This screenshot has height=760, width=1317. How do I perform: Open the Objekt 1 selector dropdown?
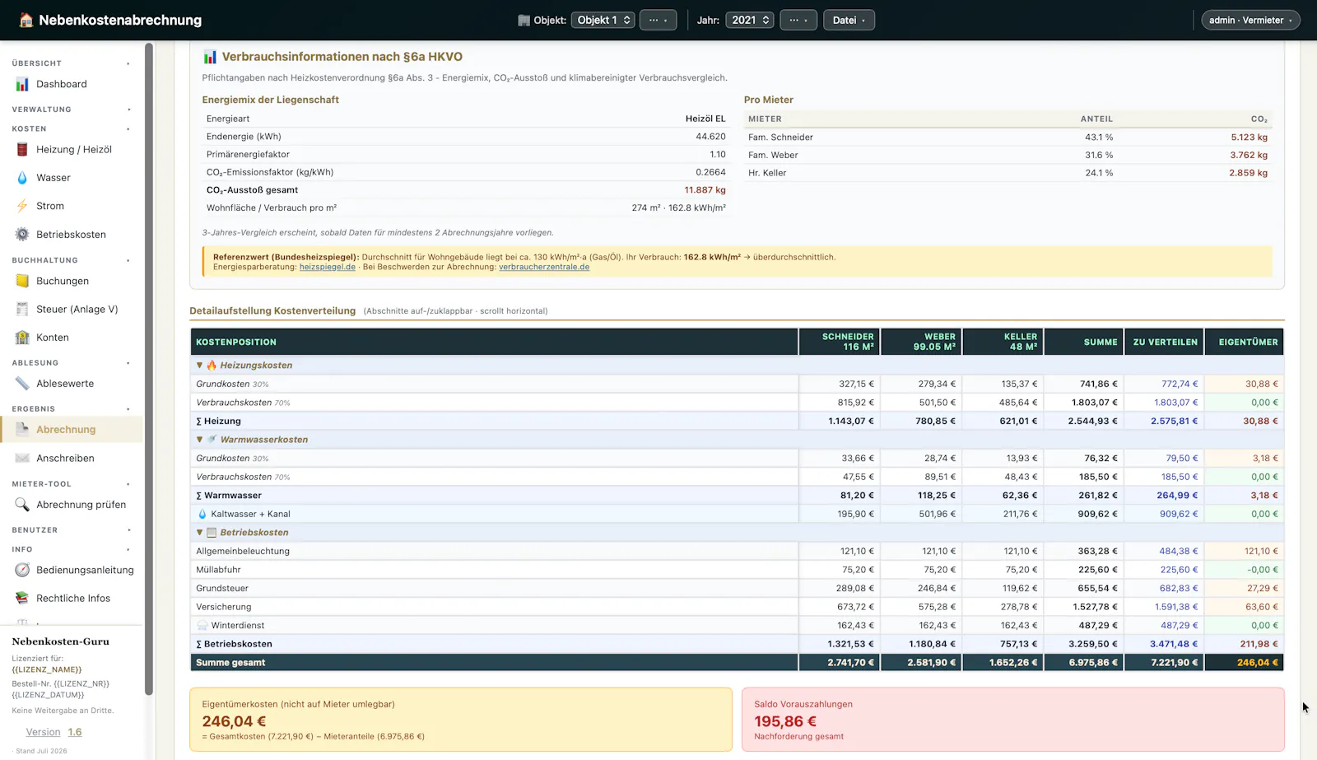click(x=603, y=20)
